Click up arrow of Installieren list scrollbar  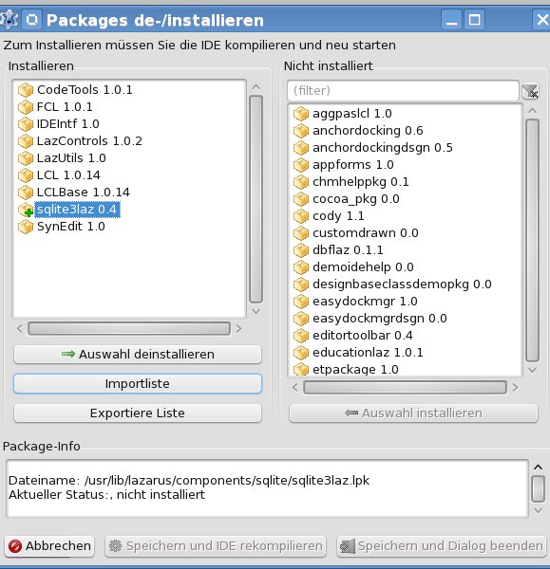point(256,87)
